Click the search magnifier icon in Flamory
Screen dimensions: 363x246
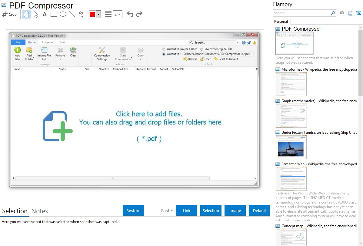(x=333, y=13)
